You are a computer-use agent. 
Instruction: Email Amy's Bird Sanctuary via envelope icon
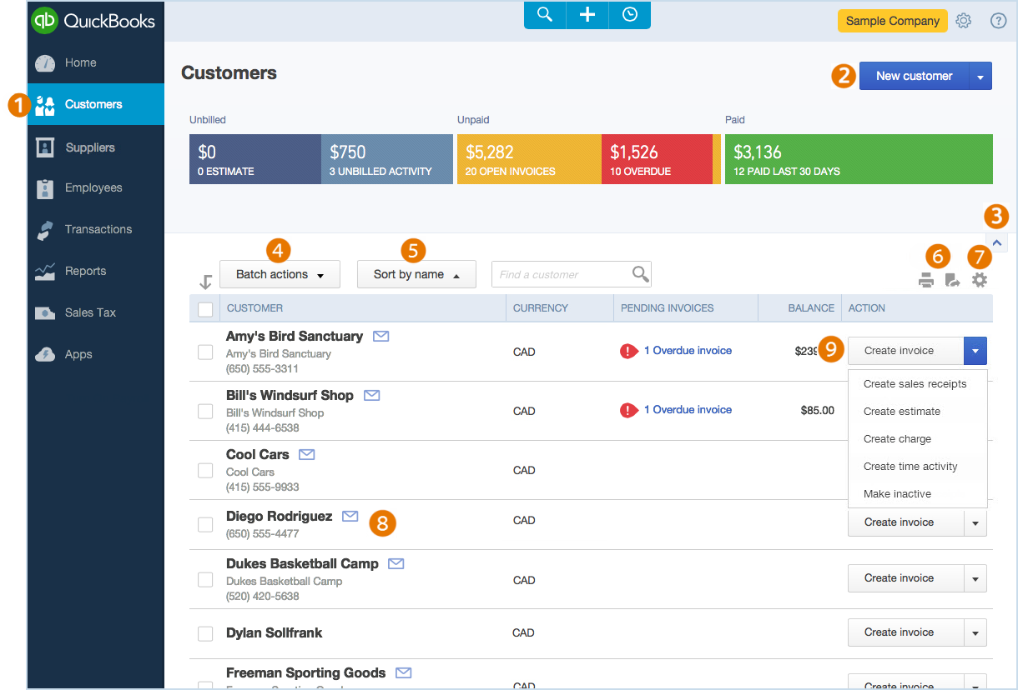pos(381,336)
